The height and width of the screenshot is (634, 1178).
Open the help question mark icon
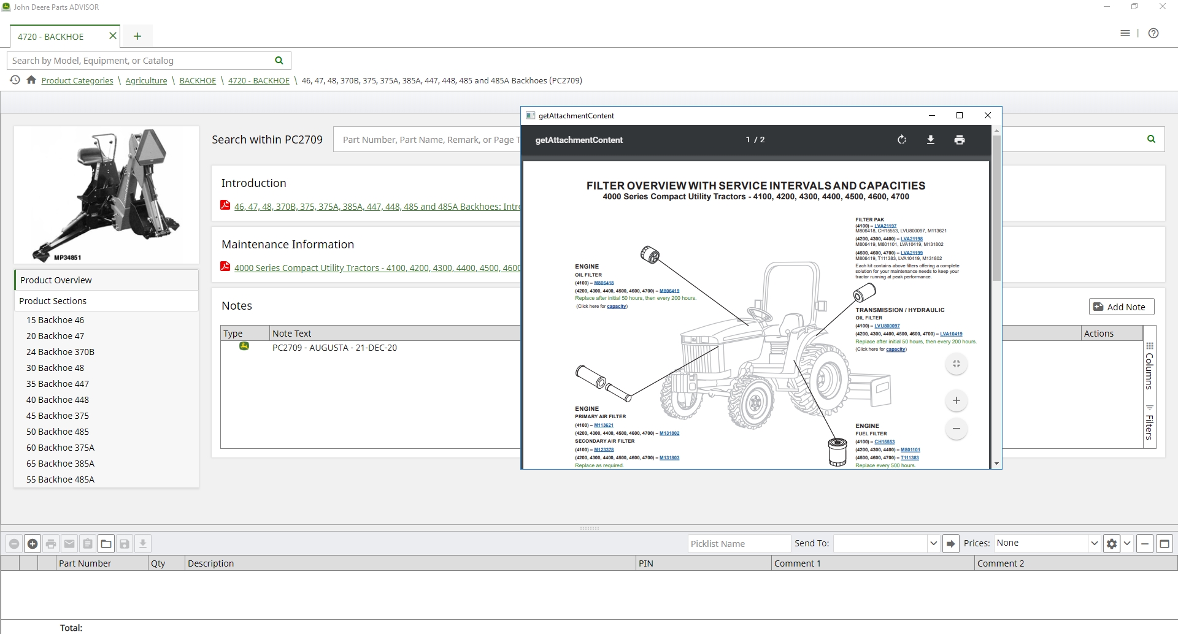(x=1153, y=33)
